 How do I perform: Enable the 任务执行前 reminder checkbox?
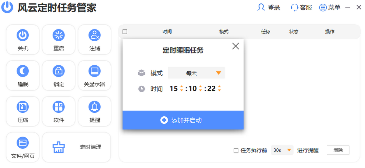point(236,150)
